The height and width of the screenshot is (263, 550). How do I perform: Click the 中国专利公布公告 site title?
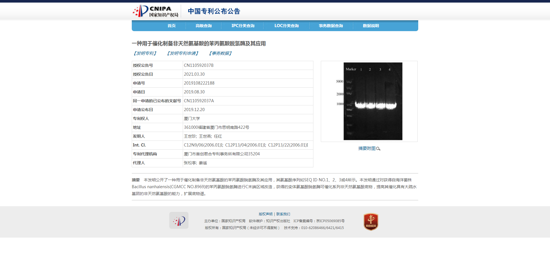click(x=214, y=11)
